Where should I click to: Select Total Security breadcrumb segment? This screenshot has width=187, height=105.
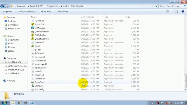point(77,6)
